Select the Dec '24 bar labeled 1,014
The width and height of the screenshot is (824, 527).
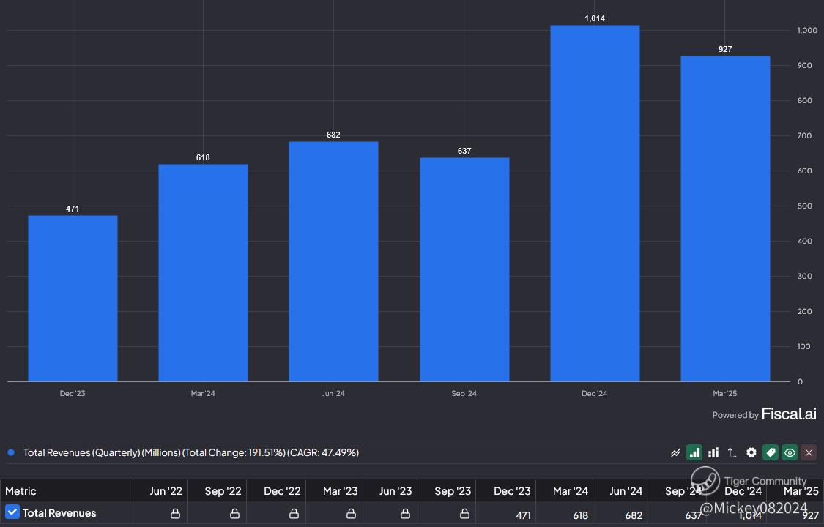coord(595,203)
